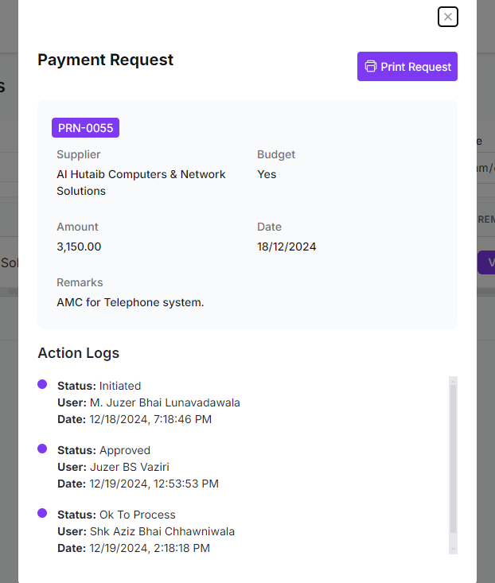Screen dimensions: 495x583
Task: Click the Print Request button
Action: (407, 67)
